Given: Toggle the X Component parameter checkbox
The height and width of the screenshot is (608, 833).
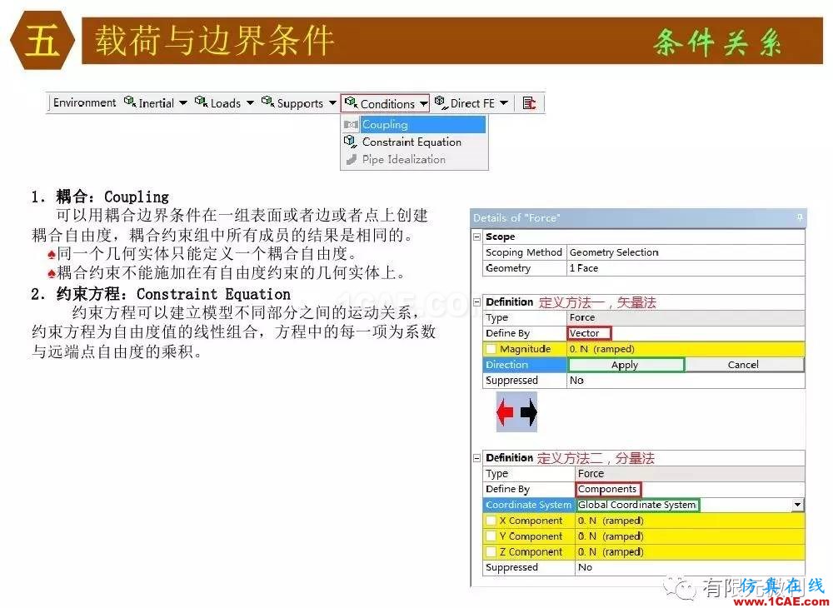Looking at the screenshot, I should 491,521.
